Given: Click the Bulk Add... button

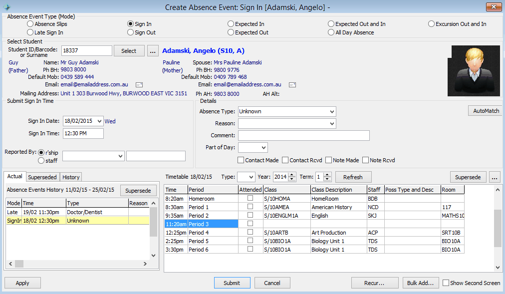Looking at the screenshot, I should (421, 283).
